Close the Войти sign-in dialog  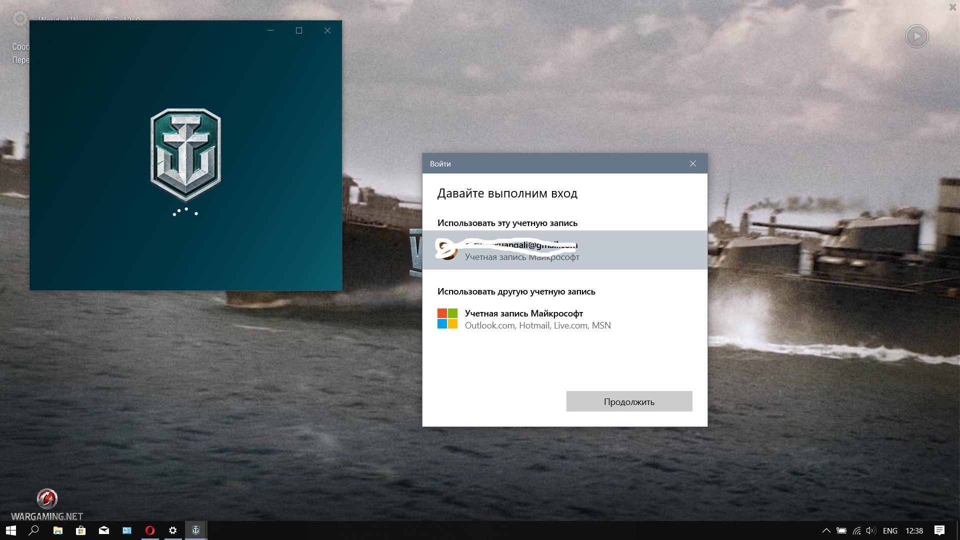coord(693,163)
